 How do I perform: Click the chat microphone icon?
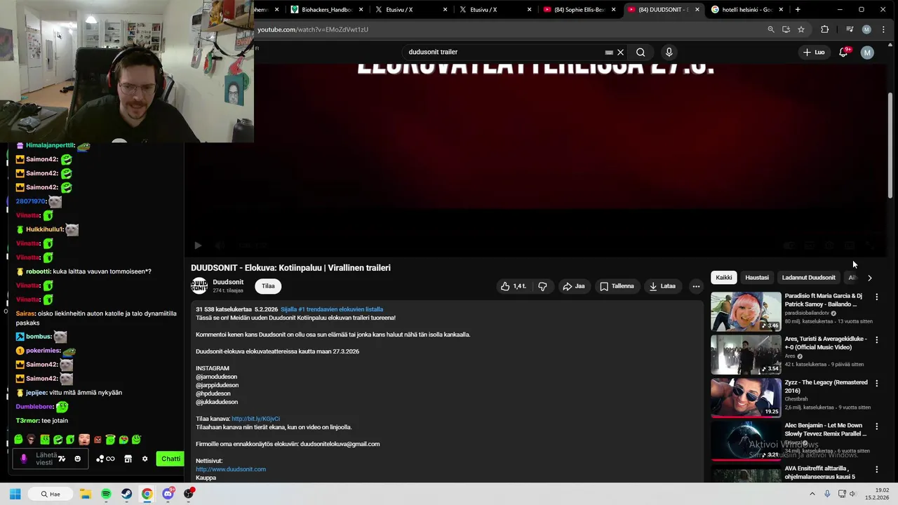coord(23,459)
